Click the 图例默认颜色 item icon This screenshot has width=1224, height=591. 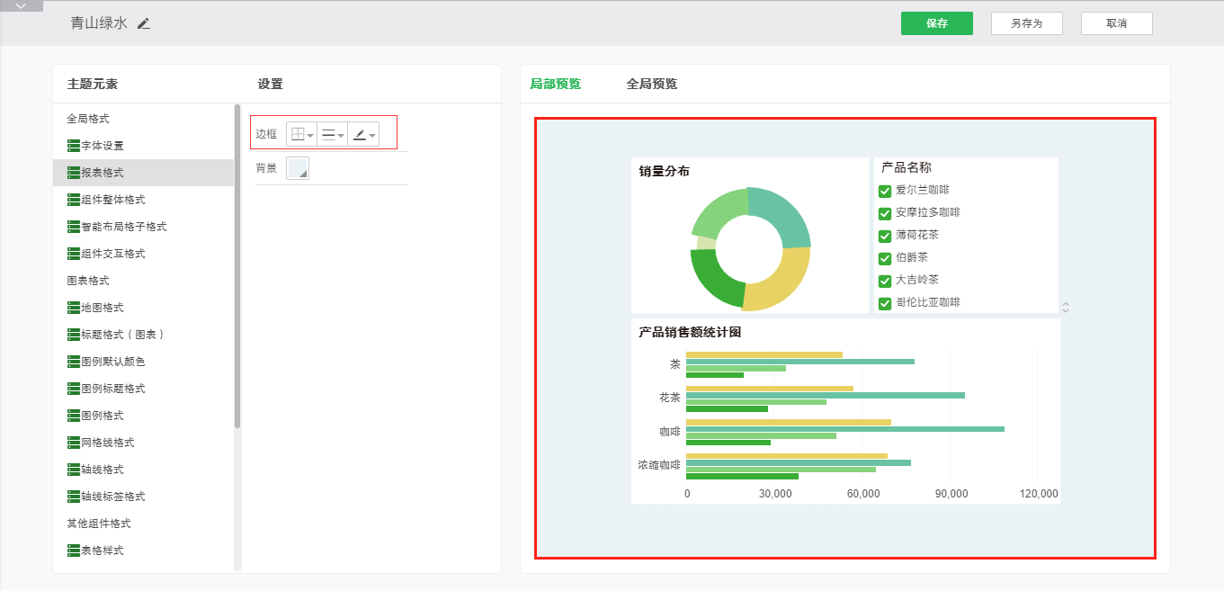coord(74,362)
